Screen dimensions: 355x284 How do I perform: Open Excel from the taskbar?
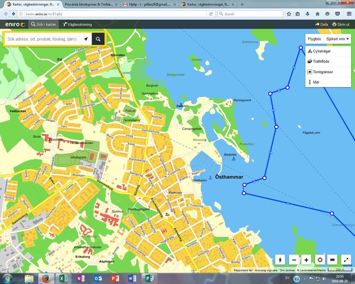click(x=63, y=278)
